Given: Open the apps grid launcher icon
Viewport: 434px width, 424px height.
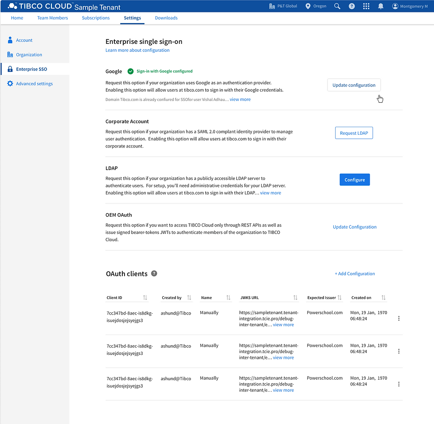Looking at the screenshot, I should pos(366,6).
